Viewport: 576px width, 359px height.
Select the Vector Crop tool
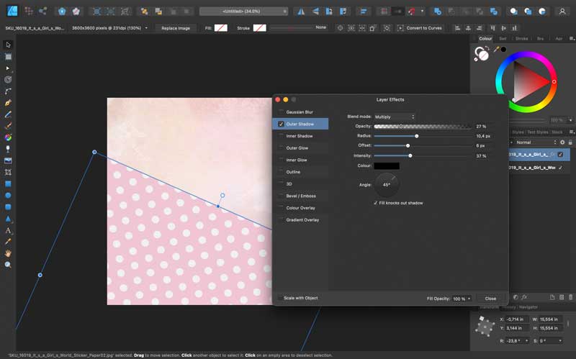(x=8, y=172)
